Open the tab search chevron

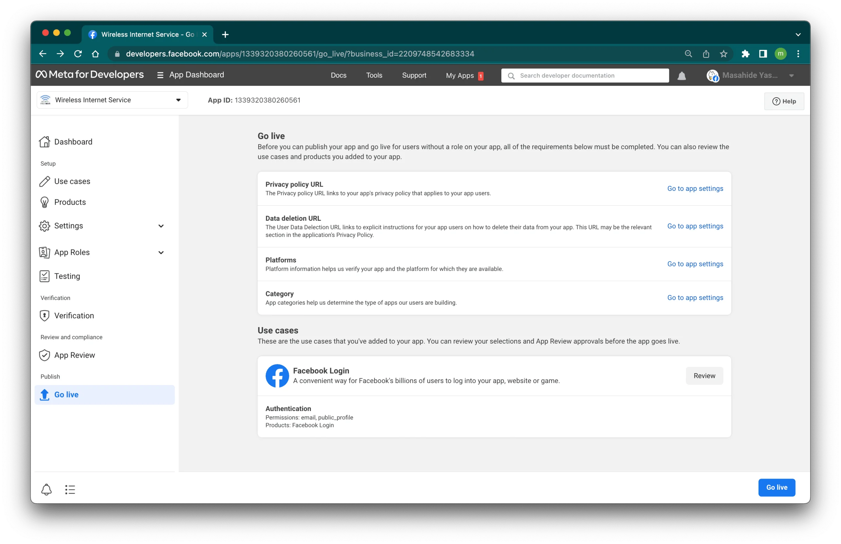798,34
